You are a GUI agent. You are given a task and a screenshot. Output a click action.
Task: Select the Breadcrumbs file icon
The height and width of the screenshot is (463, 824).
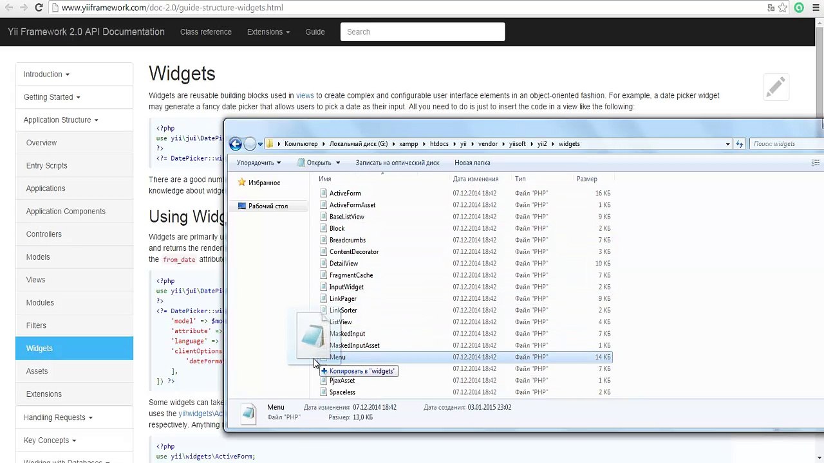324,240
